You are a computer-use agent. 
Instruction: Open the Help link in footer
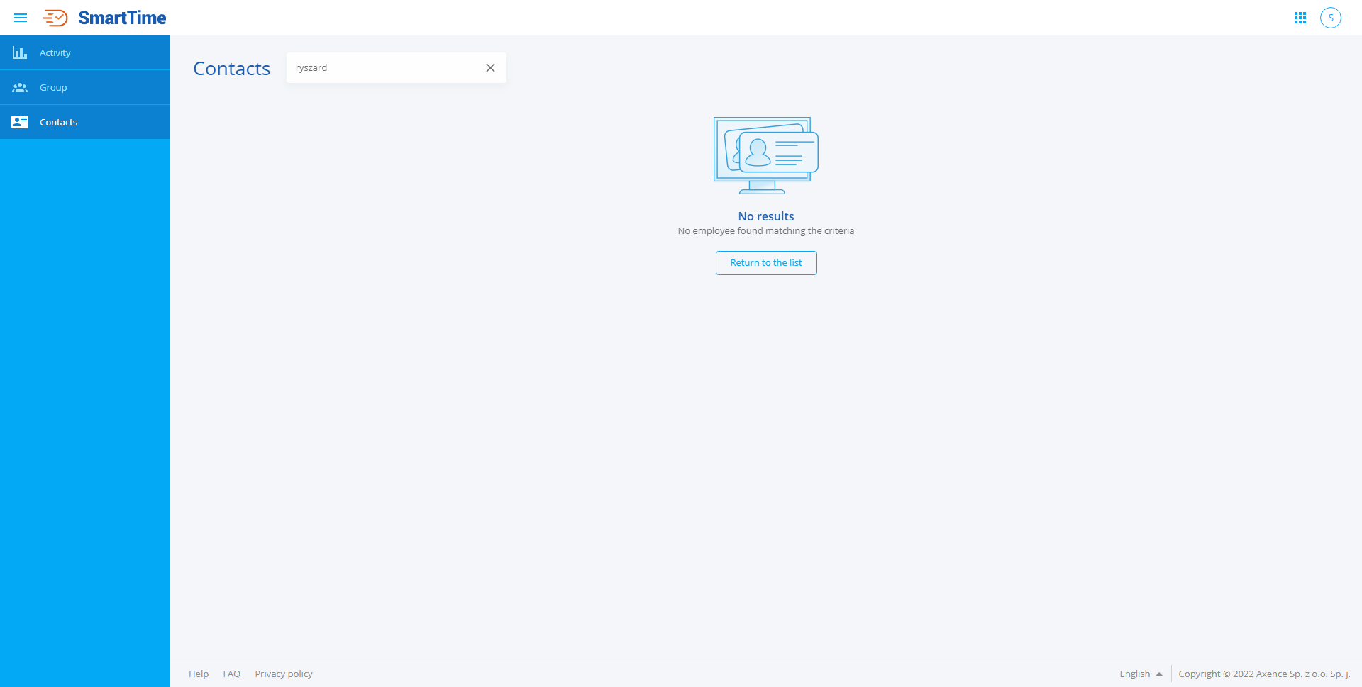[199, 674]
